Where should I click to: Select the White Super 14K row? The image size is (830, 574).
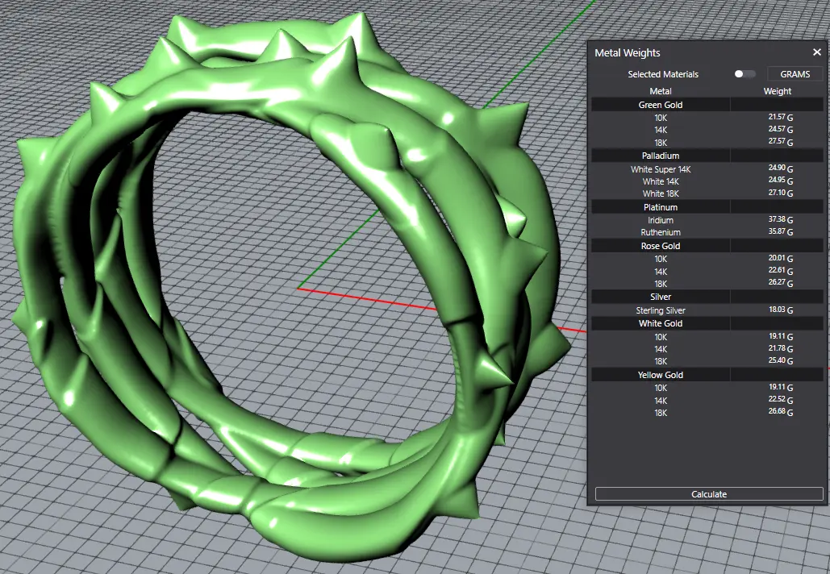[661, 169]
